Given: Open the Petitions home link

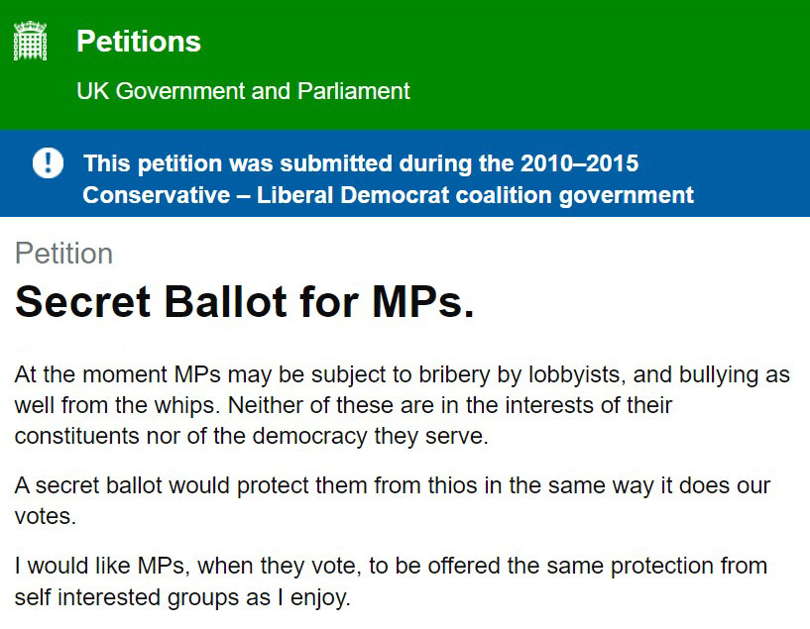Looking at the screenshot, I should [x=139, y=42].
